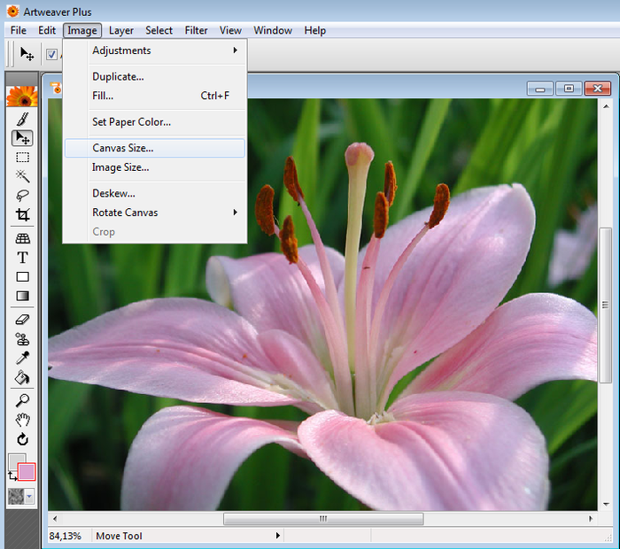Viewport: 620px width, 549px height.
Task: Choose Fill... from Image menu
Action: [155, 96]
